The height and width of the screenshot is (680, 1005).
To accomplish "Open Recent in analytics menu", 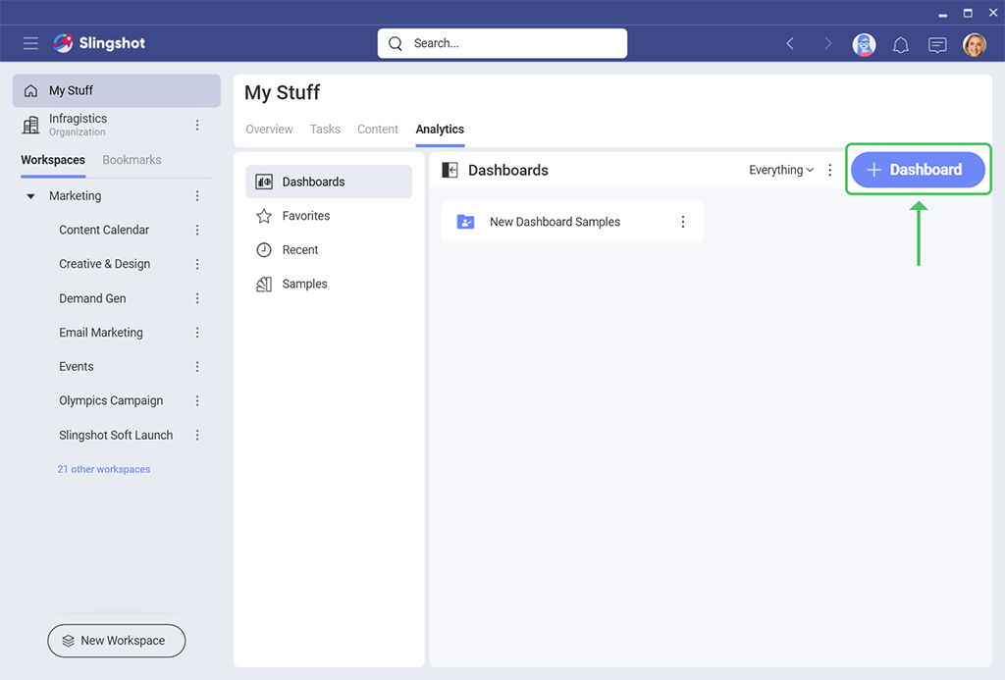I will [329, 250].
